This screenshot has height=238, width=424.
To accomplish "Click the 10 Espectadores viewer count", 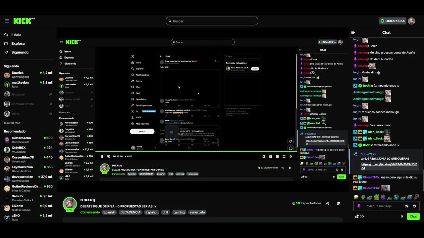I will click(x=306, y=203).
